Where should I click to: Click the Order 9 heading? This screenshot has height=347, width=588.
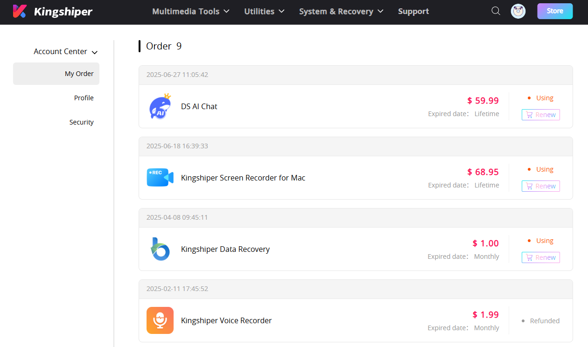164,46
